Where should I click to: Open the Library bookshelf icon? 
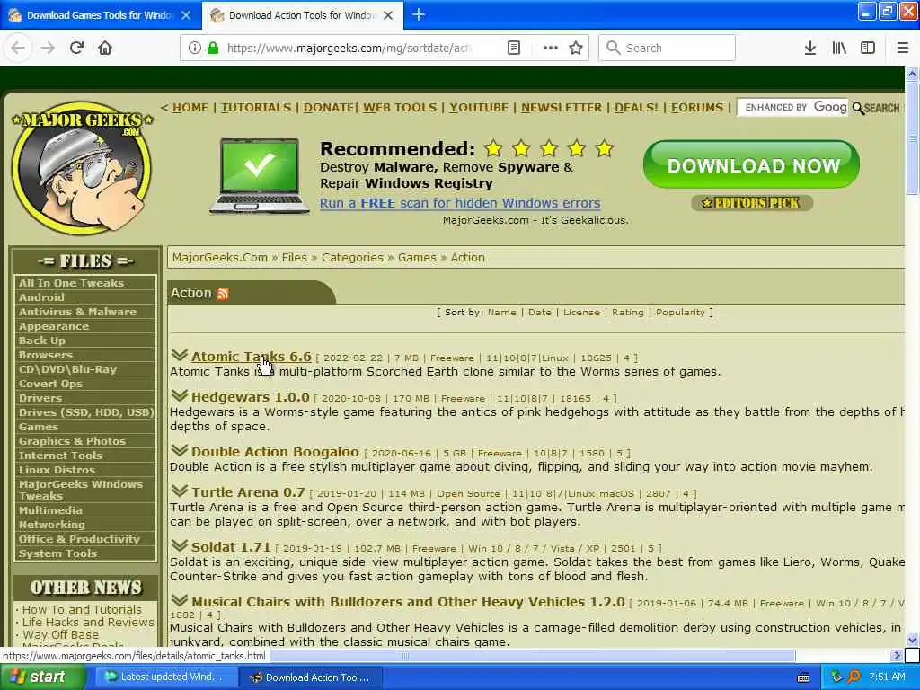839,49
